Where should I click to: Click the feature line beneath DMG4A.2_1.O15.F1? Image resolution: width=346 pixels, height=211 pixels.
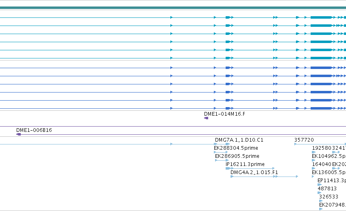click(x=264, y=177)
